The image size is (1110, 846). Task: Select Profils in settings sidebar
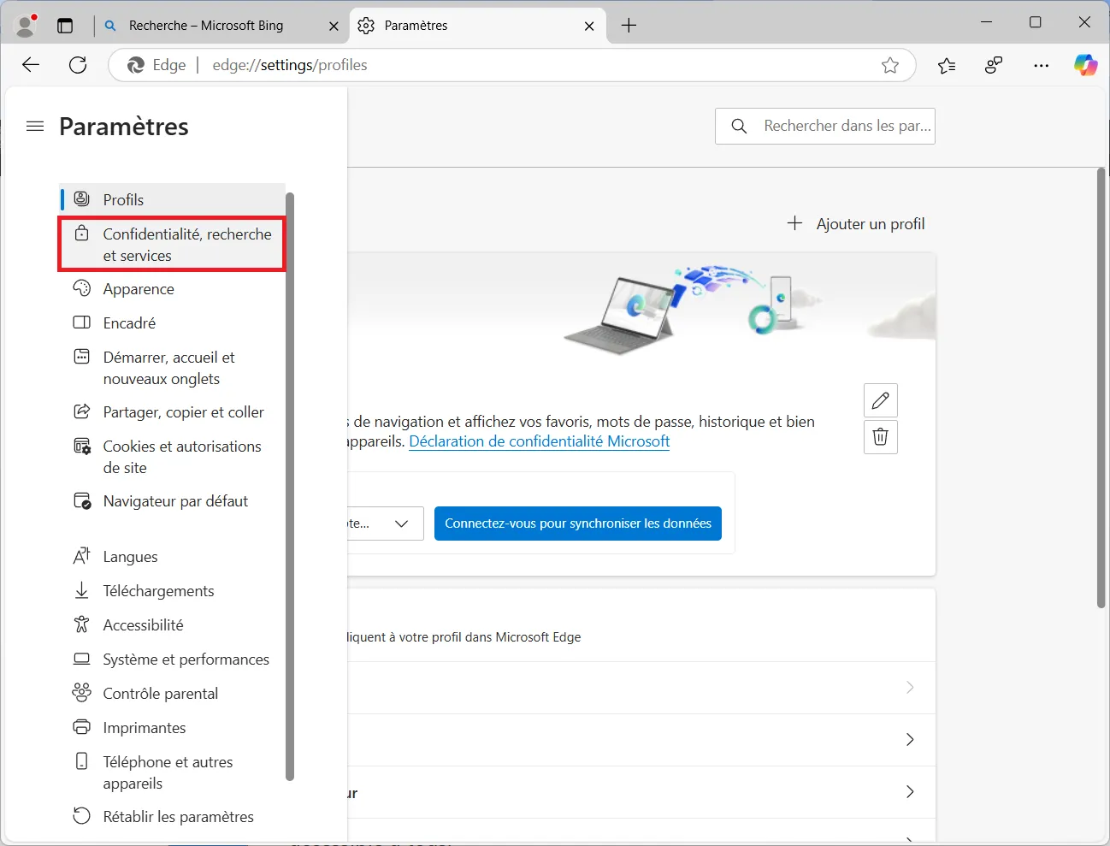[172, 199]
